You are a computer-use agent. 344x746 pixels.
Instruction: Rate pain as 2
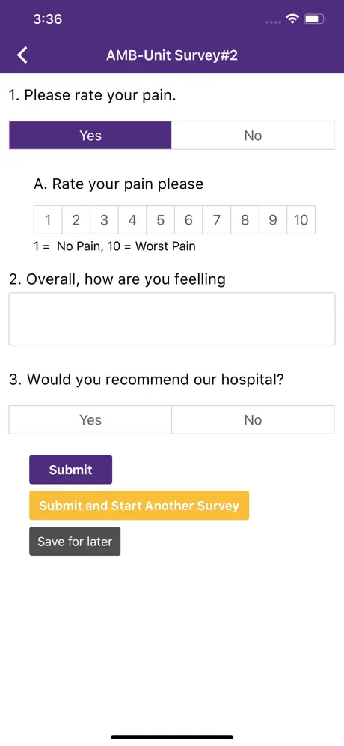point(76,219)
